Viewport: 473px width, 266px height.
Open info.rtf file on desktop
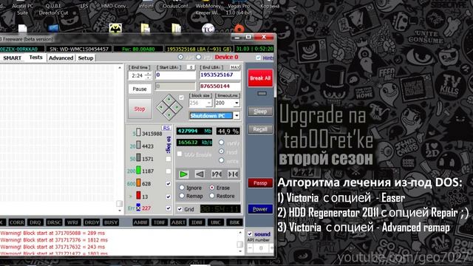(x=146, y=6)
